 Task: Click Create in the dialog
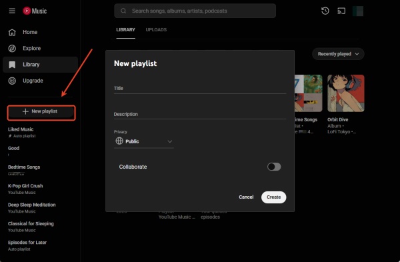274,197
